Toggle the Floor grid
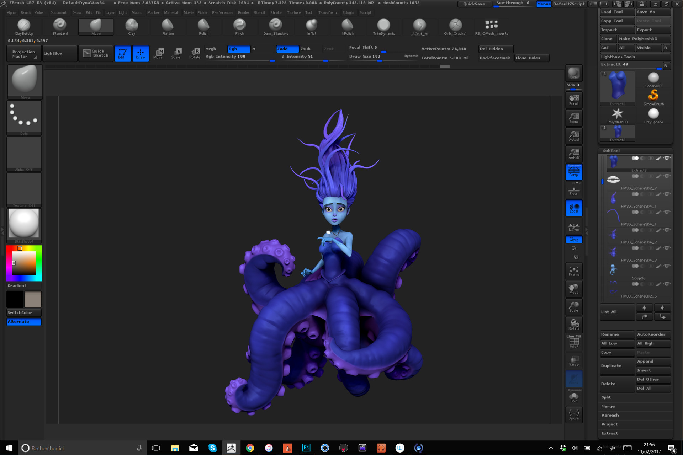This screenshot has width=683, height=455. point(574,191)
